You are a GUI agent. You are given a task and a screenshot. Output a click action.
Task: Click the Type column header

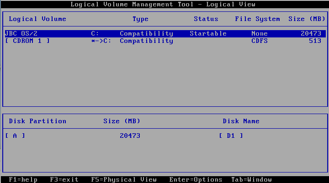[x=140, y=19]
